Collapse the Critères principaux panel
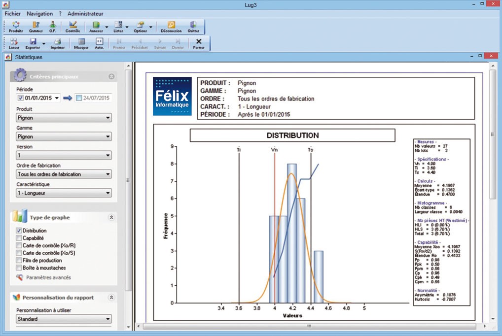The width and height of the screenshot is (502, 336). [x=111, y=77]
